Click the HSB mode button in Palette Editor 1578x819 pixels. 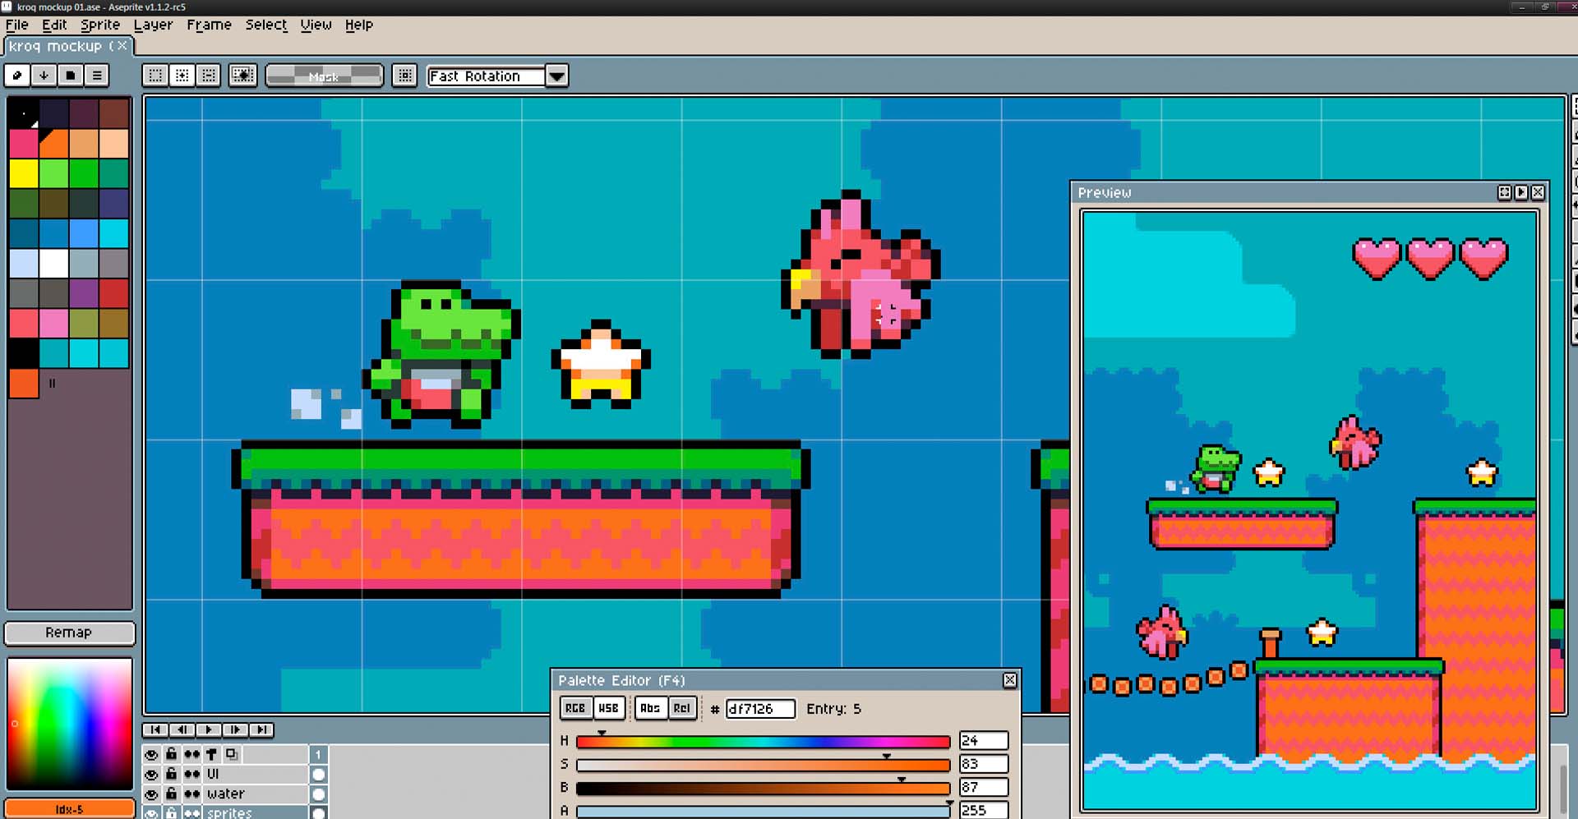click(x=608, y=708)
